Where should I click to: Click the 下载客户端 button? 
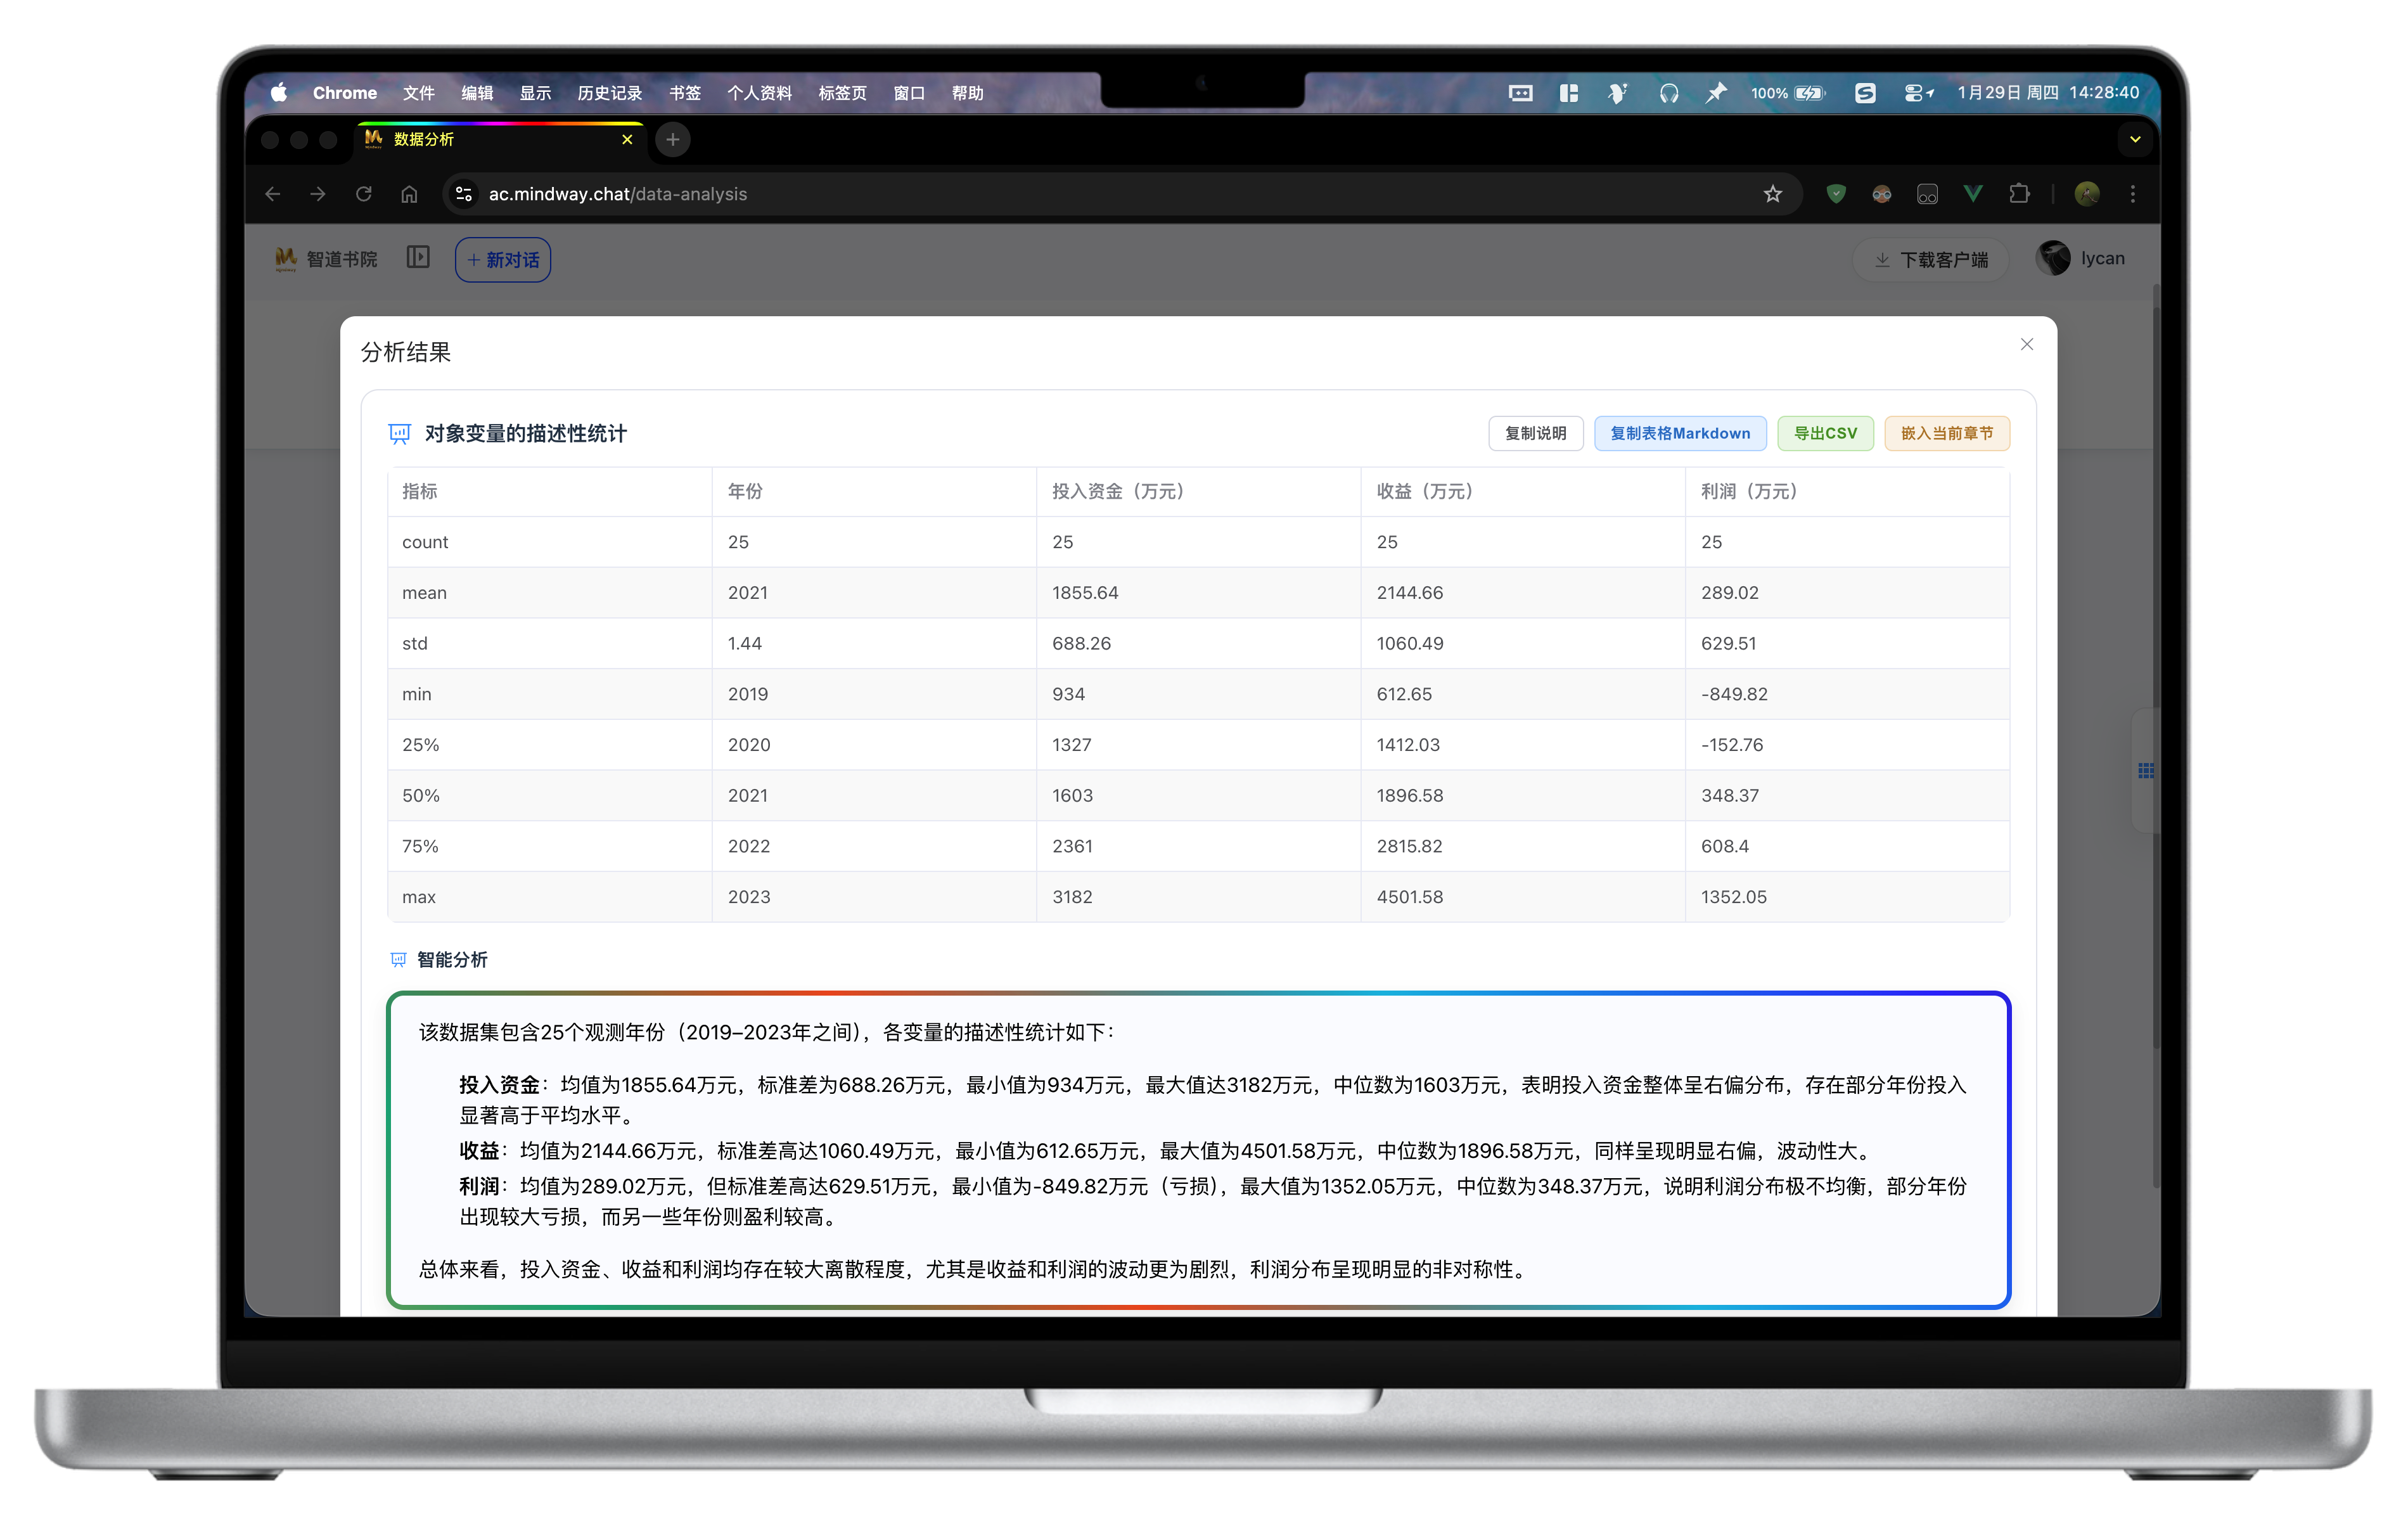click(x=1931, y=260)
